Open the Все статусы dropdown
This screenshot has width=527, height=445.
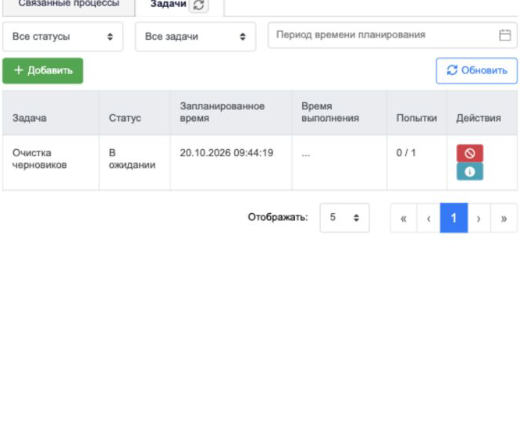coord(63,37)
